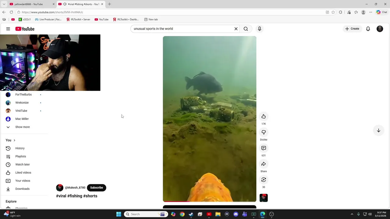This screenshot has width=390, height=219.
Task: Open the Live Producer bookmark
Action: [48, 19]
